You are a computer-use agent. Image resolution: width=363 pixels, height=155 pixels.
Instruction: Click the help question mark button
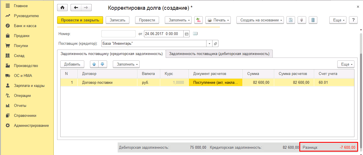click(353, 20)
